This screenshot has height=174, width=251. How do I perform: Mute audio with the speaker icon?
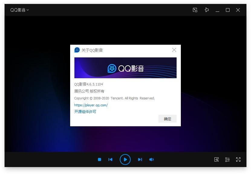(152, 159)
